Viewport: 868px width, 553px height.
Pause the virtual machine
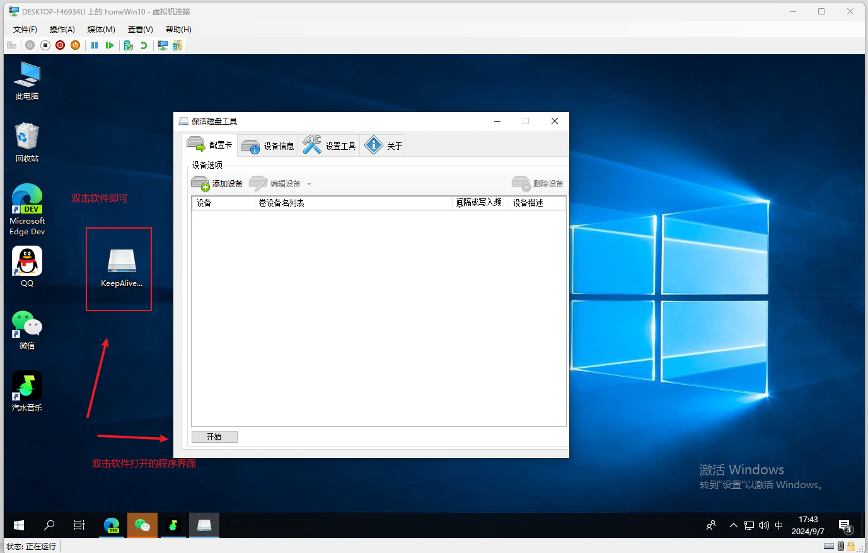tap(95, 45)
